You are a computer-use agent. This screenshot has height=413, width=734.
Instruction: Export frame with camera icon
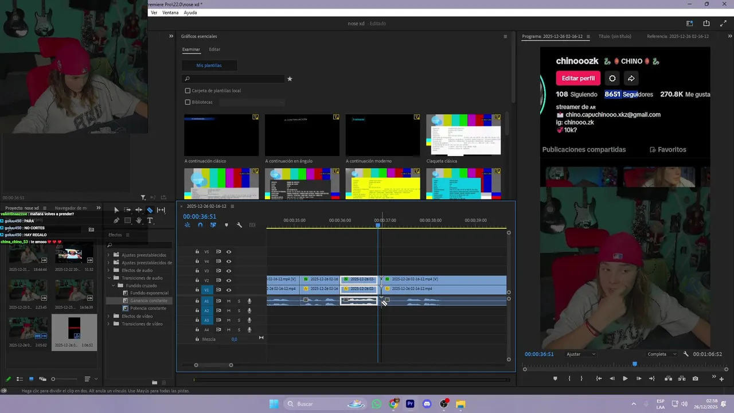pos(696,379)
